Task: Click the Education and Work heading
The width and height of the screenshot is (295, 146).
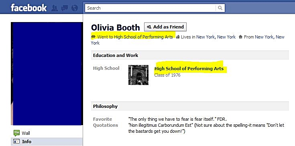Action: [116, 55]
